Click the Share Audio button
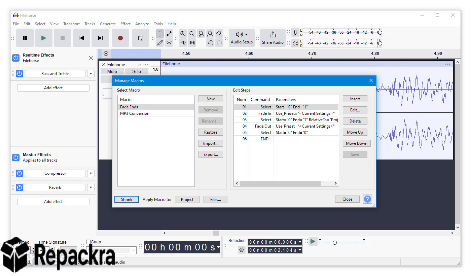The width and height of the screenshot is (471, 276). (x=273, y=38)
